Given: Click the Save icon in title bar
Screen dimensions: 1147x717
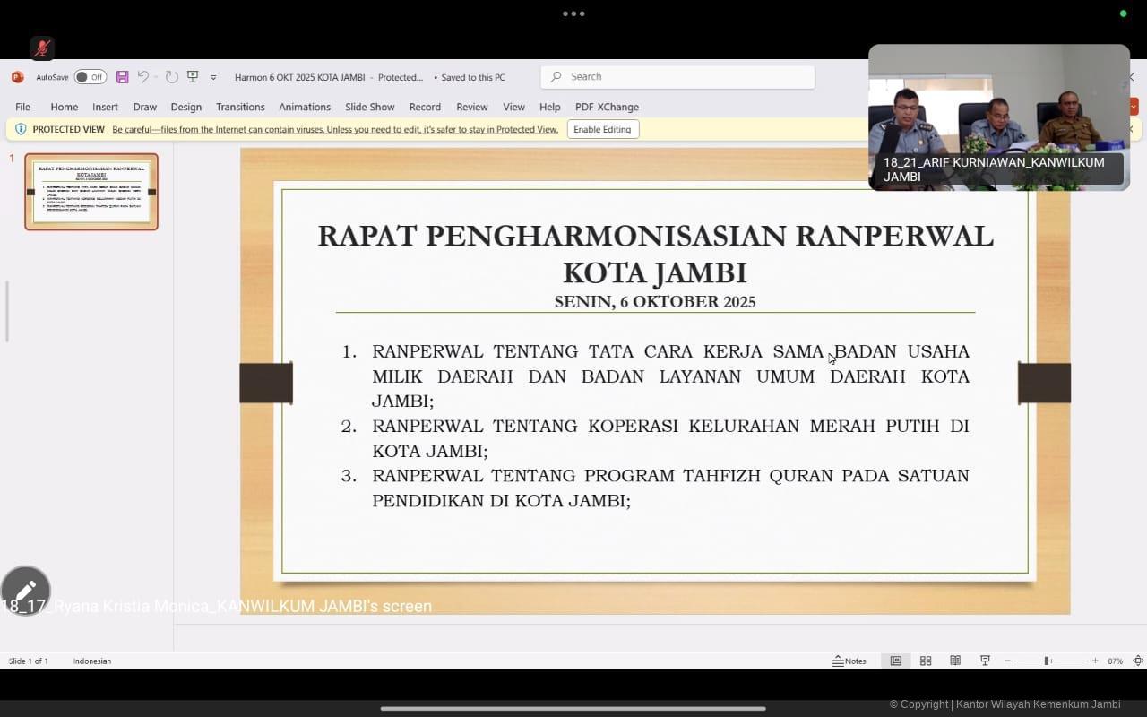Looking at the screenshot, I should coord(123,77).
